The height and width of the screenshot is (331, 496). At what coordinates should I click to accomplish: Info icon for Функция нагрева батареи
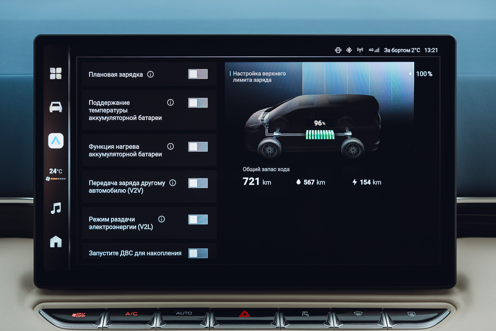click(x=171, y=146)
